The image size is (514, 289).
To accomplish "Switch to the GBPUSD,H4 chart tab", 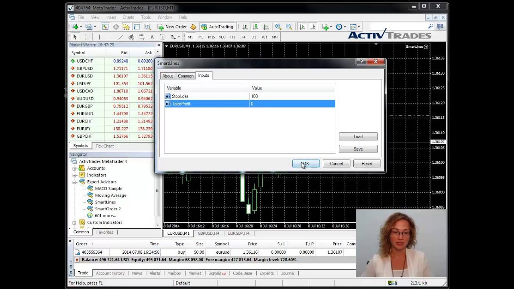I will (208, 233).
